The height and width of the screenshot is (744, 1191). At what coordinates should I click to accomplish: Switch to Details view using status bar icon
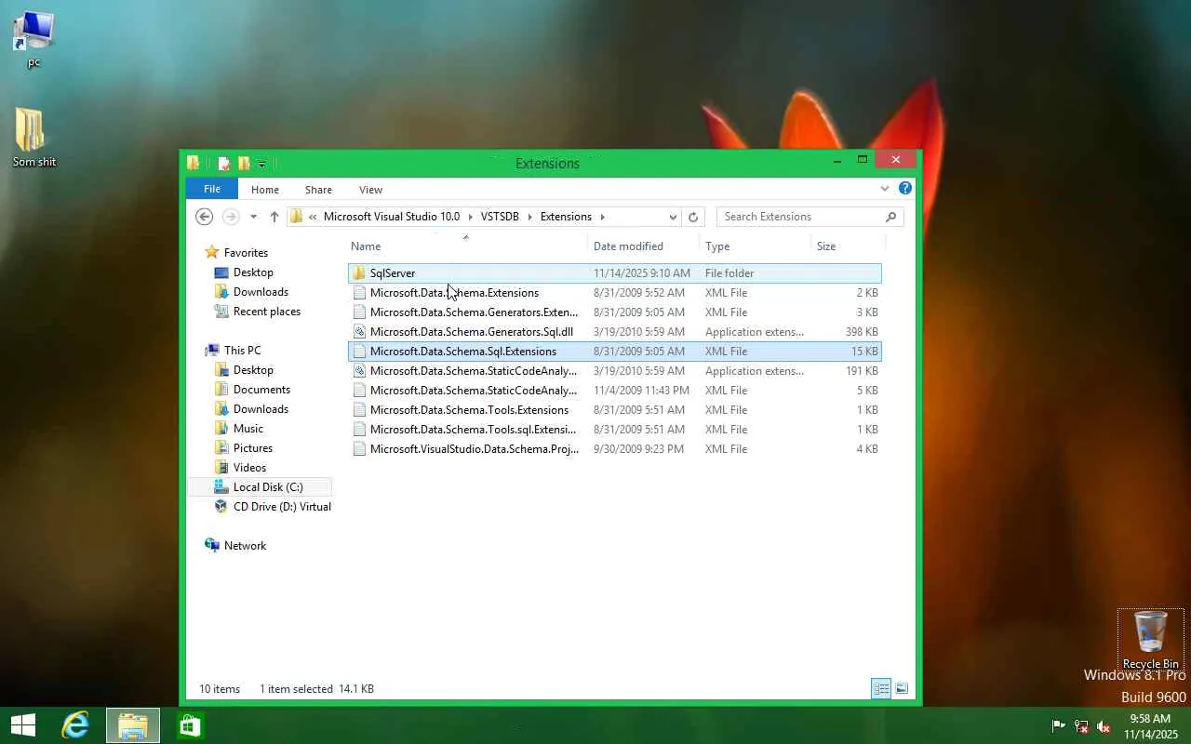coord(880,689)
